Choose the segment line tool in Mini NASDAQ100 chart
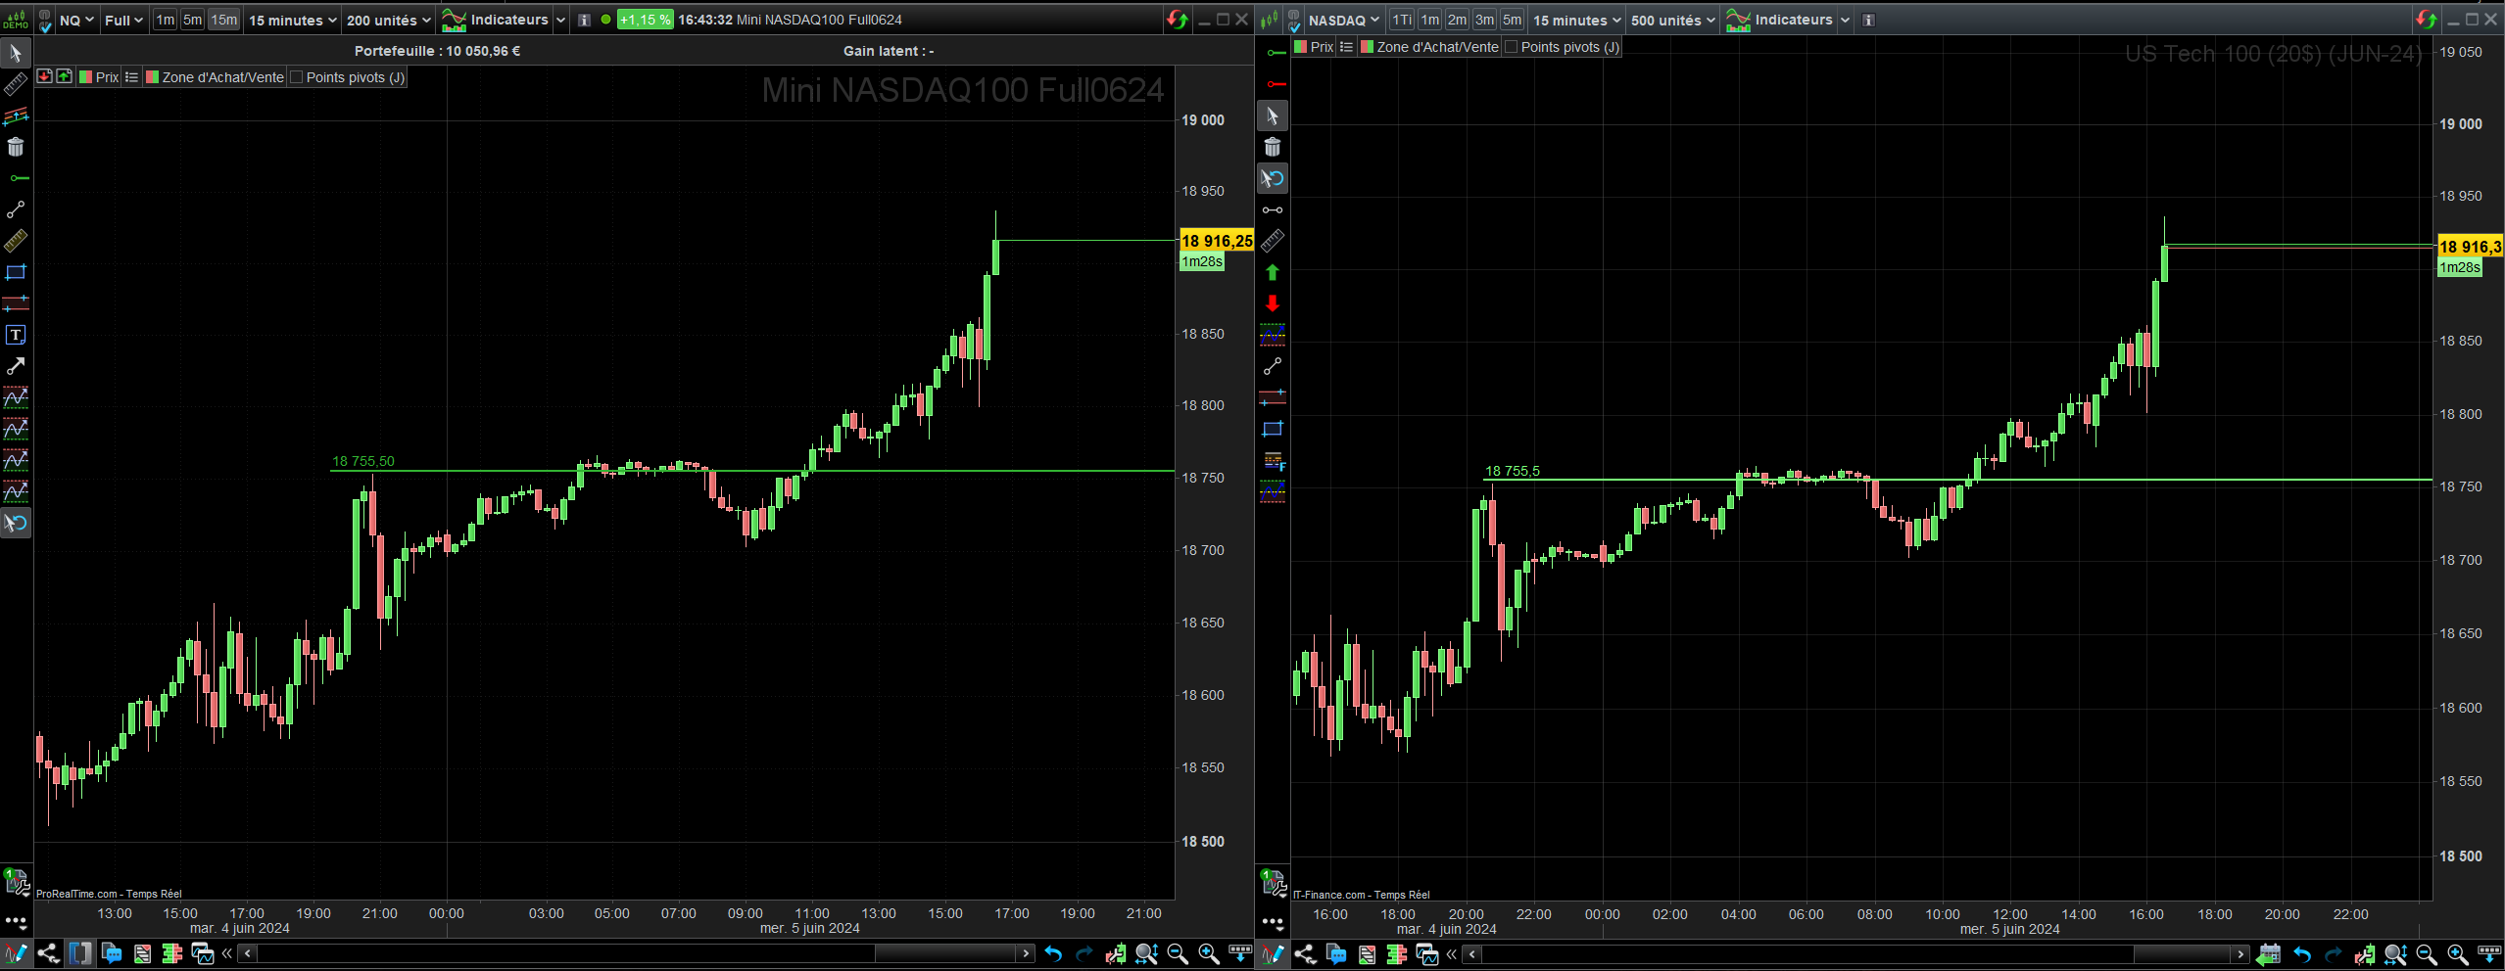2505x971 pixels. tap(16, 209)
